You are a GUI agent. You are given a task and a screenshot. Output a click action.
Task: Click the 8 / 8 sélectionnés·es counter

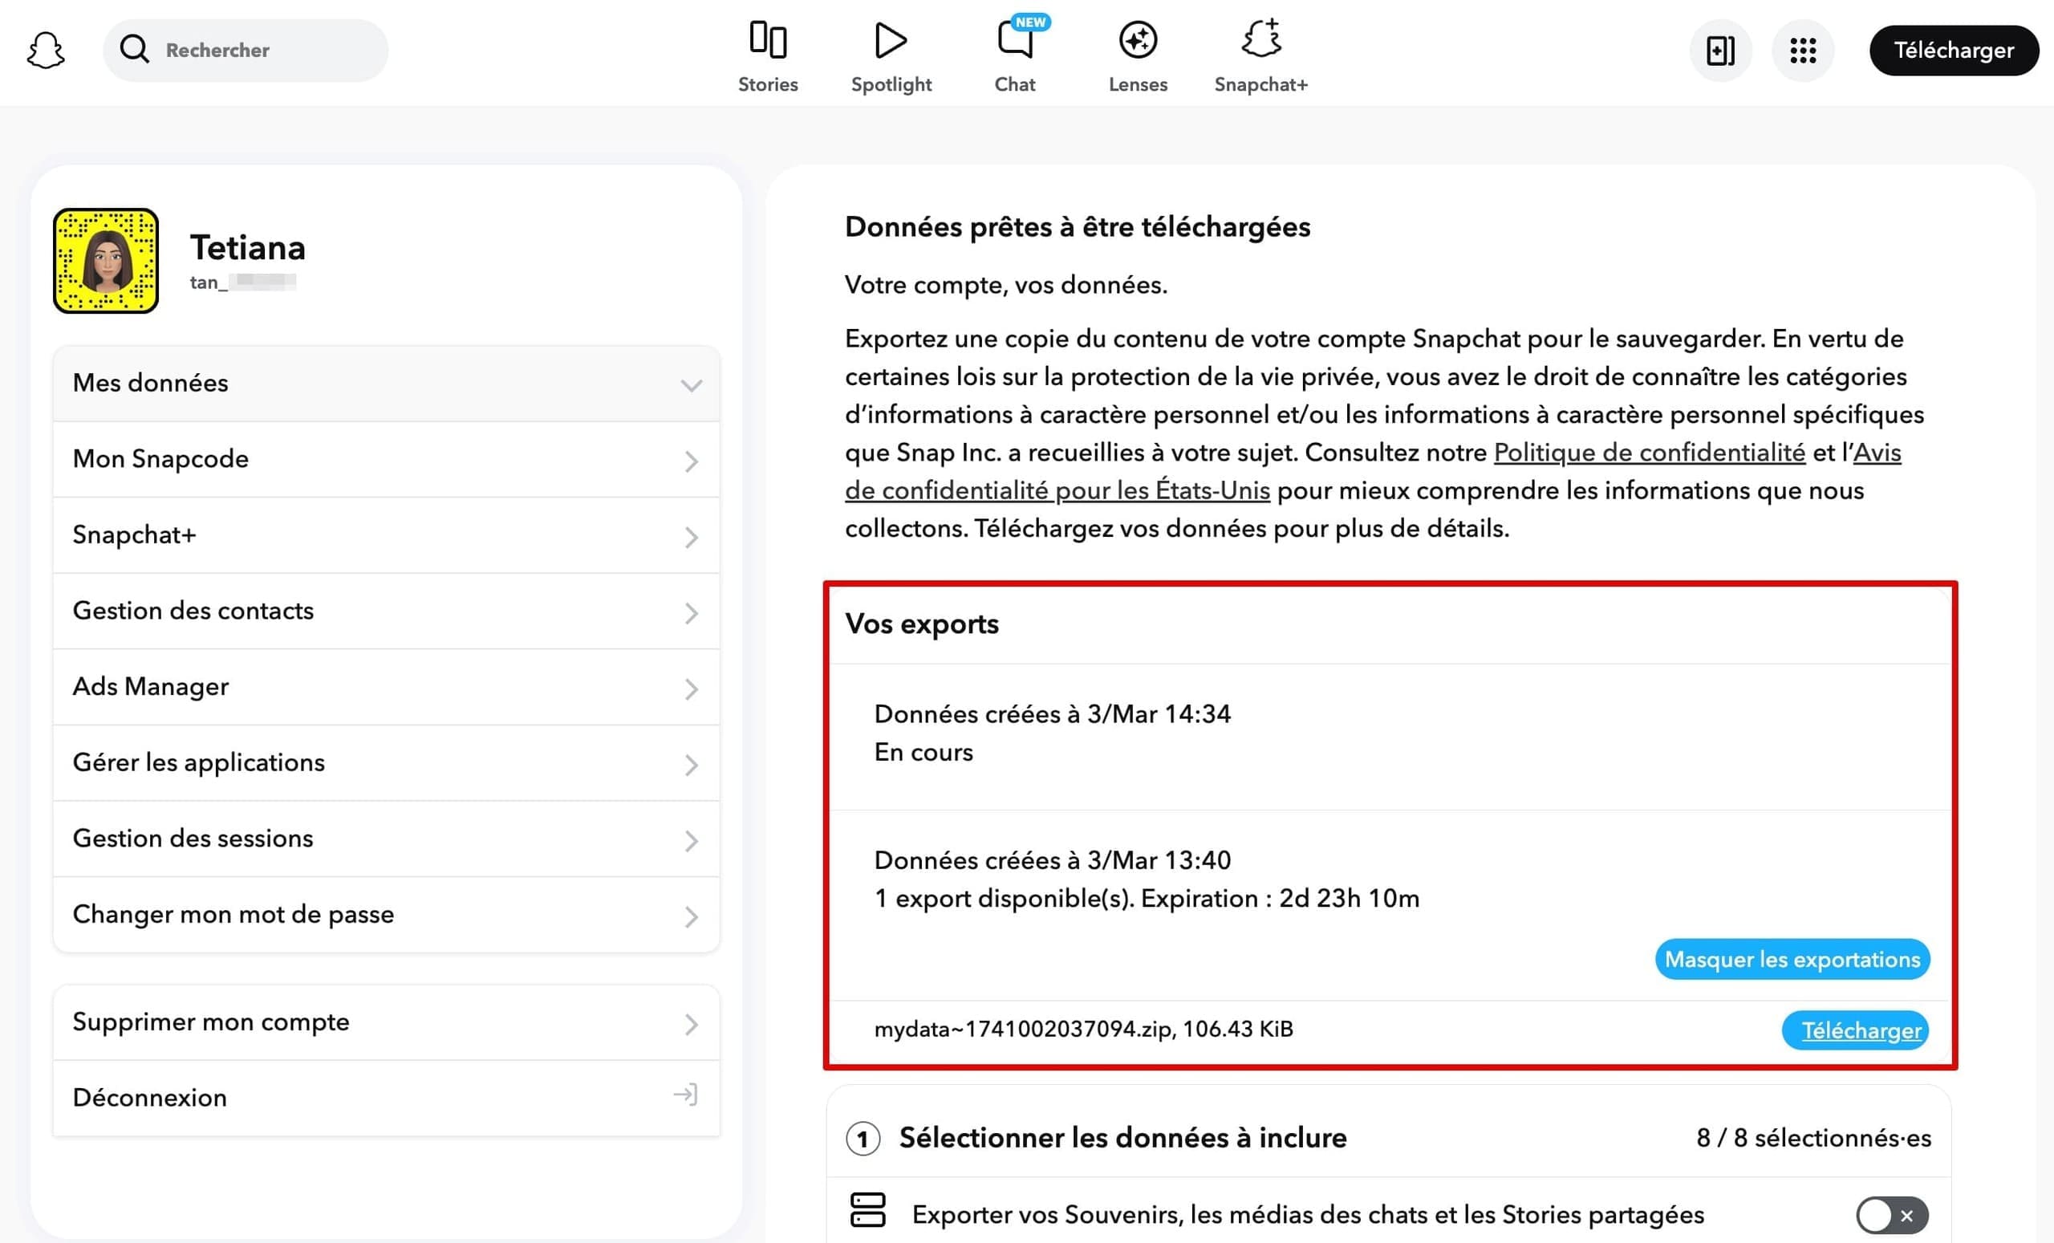click(x=1813, y=1138)
